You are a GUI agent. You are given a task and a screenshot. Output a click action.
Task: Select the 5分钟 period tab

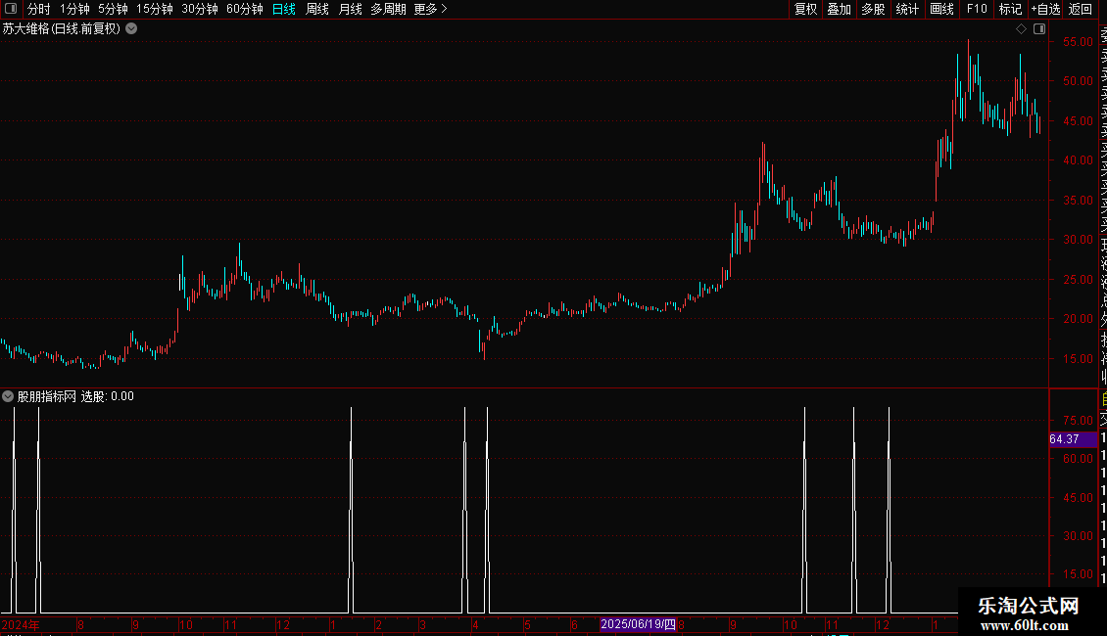[113, 9]
